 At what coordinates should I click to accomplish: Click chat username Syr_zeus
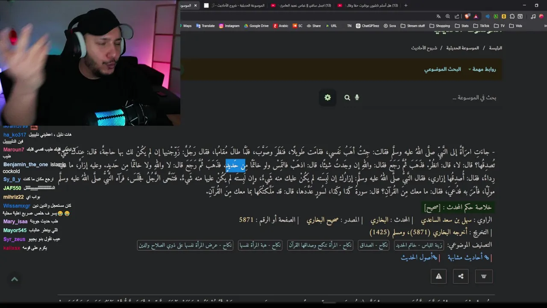click(14, 239)
